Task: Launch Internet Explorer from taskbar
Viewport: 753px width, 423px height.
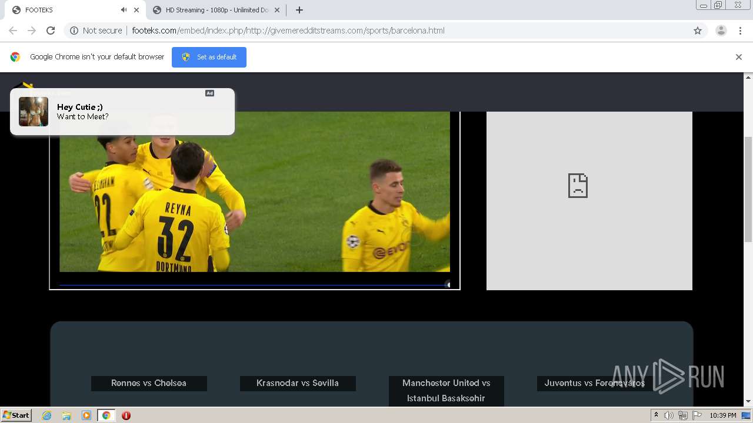Action: [47, 415]
